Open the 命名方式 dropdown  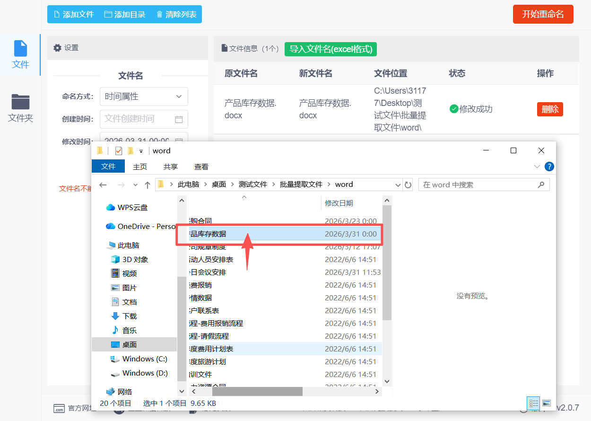(144, 96)
